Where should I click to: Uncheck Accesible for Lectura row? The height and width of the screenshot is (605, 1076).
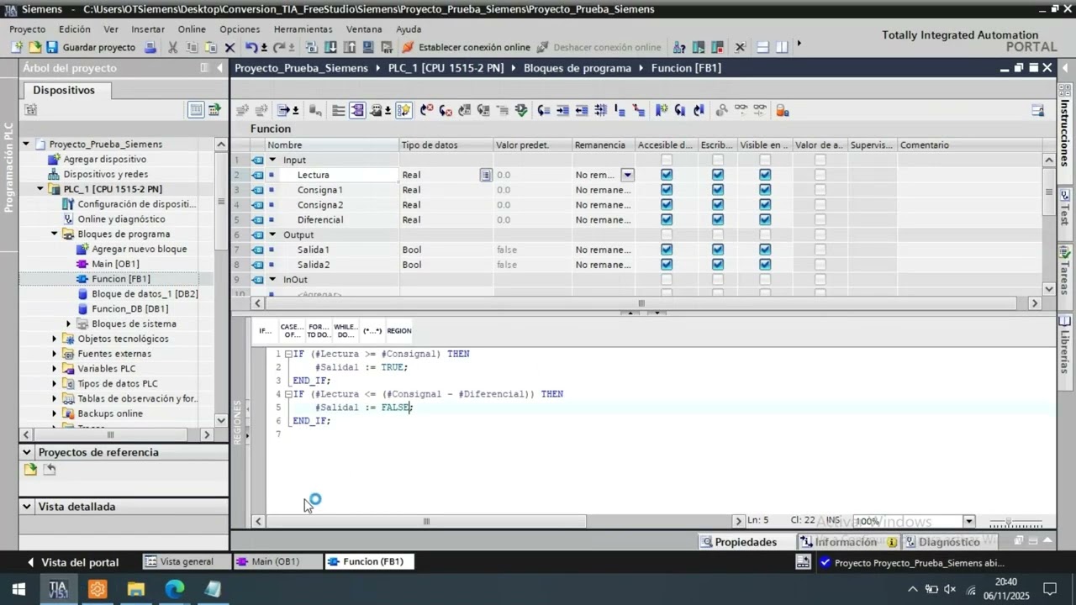click(667, 175)
